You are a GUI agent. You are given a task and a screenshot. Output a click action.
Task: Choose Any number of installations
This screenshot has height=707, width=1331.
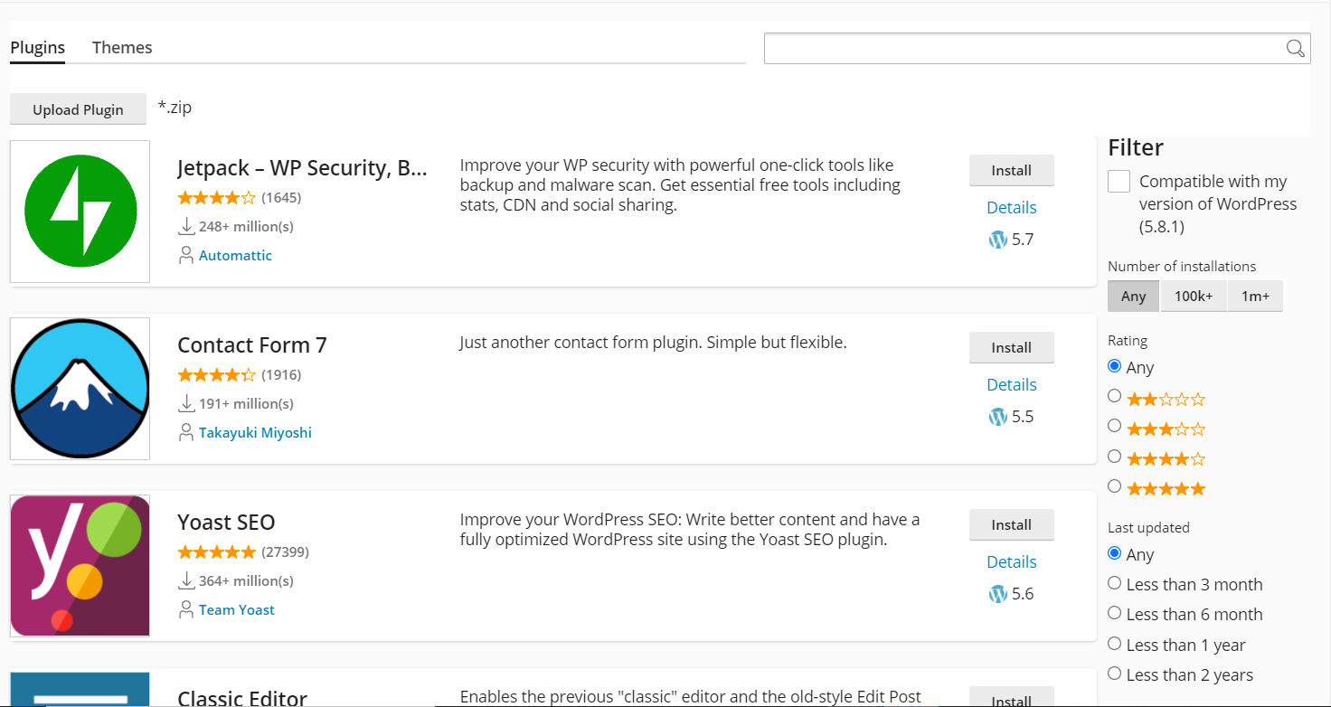coord(1134,296)
